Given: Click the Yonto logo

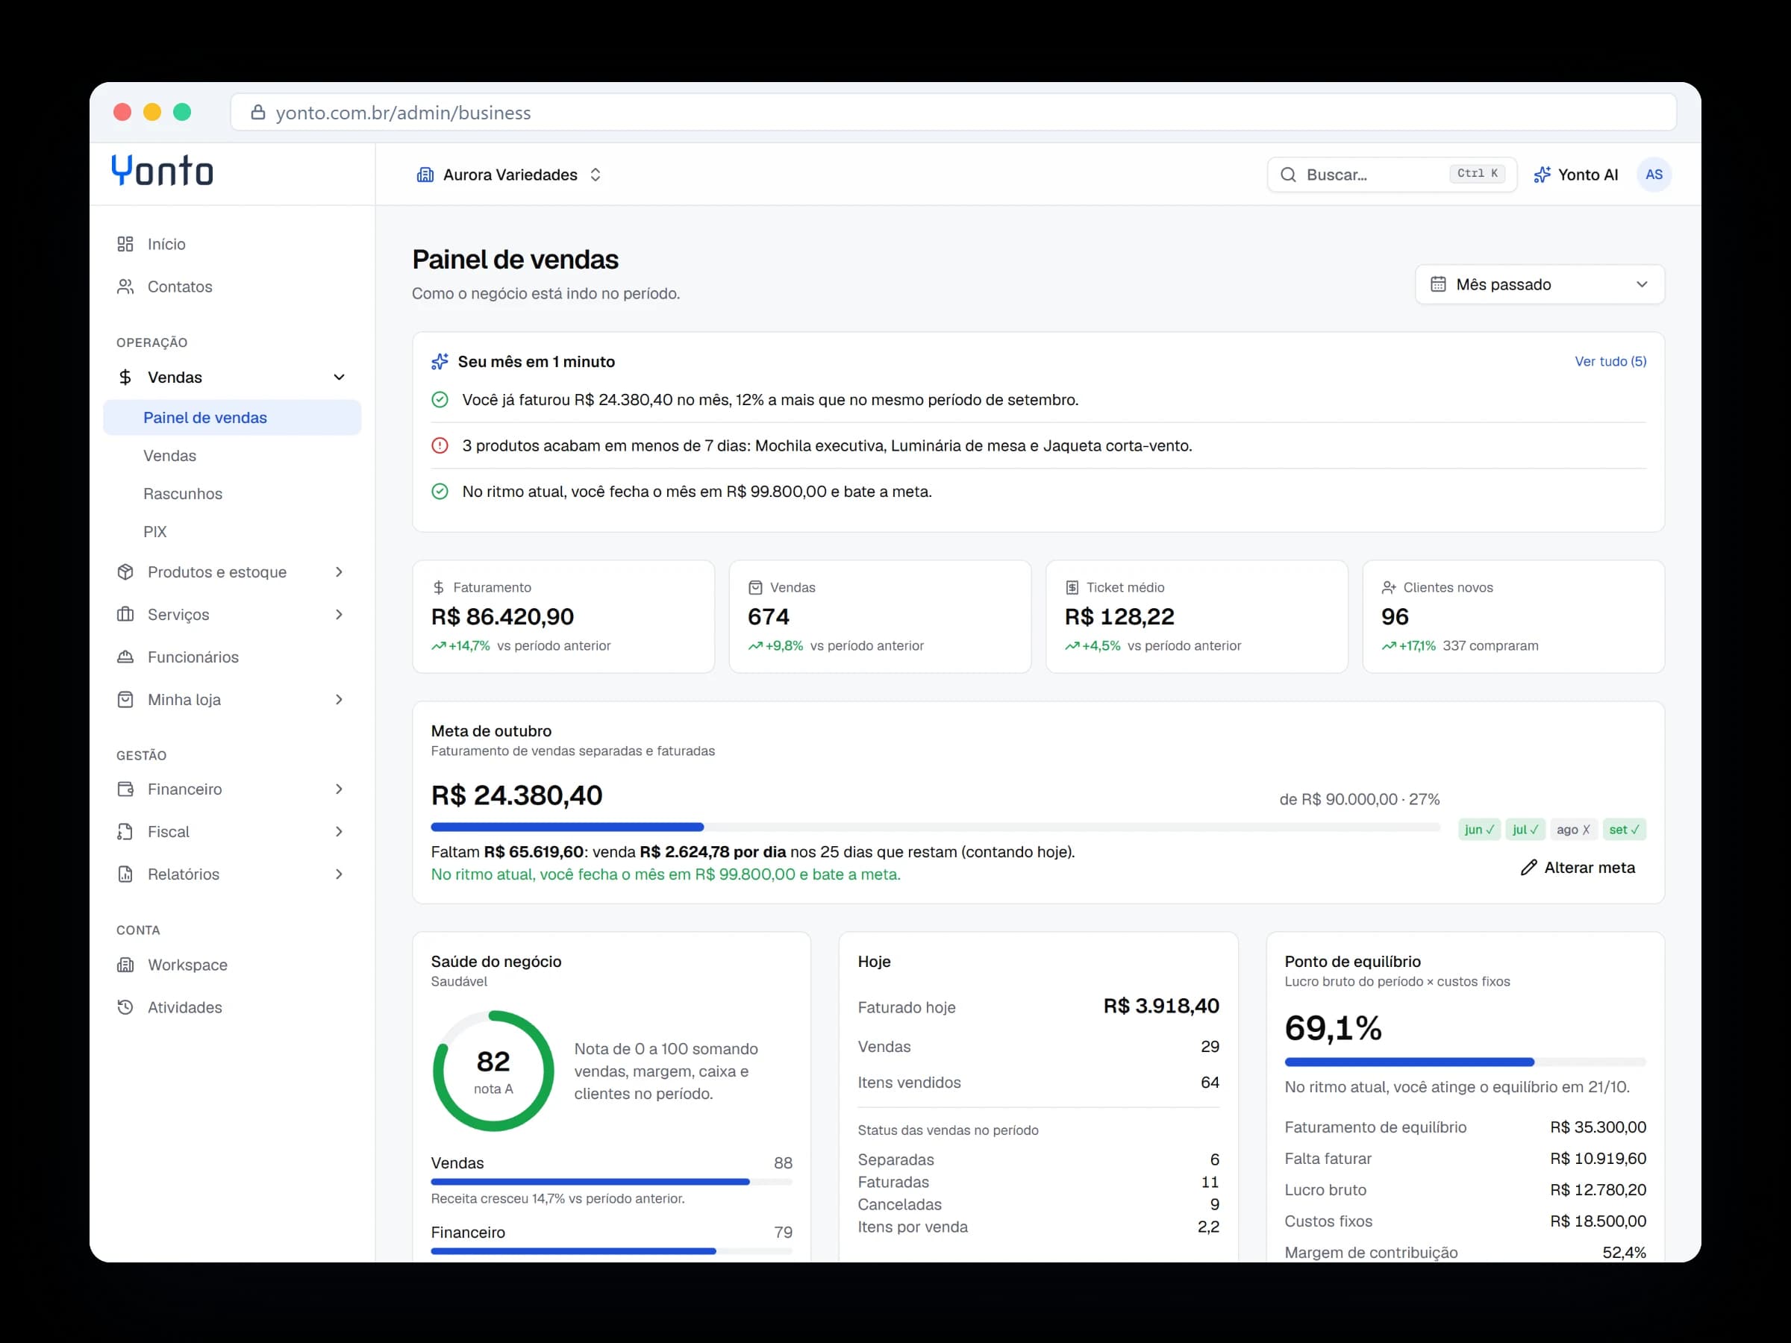Looking at the screenshot, I should point(162,171).
